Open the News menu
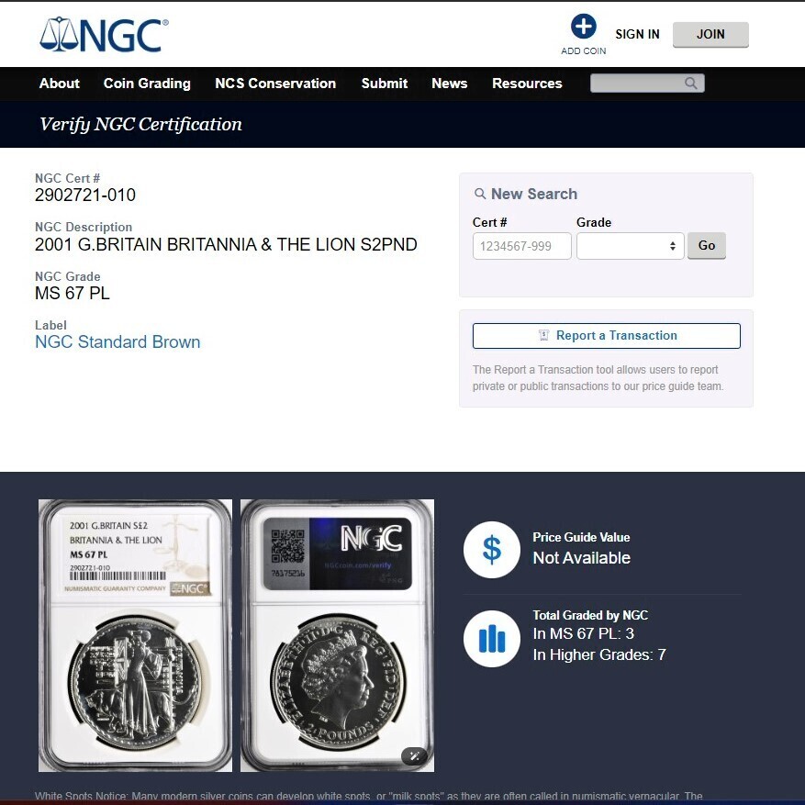The width and height of the screenshot is (805, 805). pyautogui.click(x=449, y=84)
